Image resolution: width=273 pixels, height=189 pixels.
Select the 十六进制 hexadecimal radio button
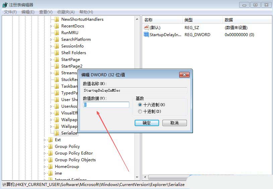(140, 105)
